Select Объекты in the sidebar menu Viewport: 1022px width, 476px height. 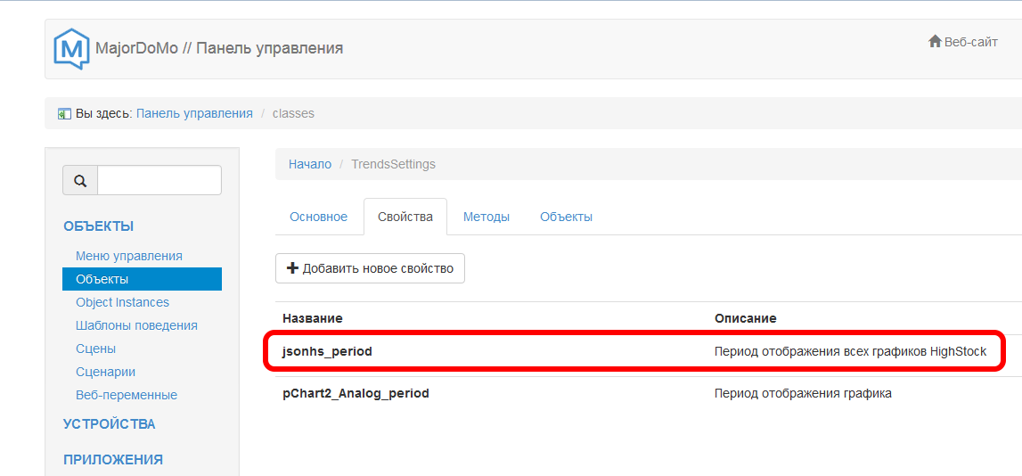point(142,279)
